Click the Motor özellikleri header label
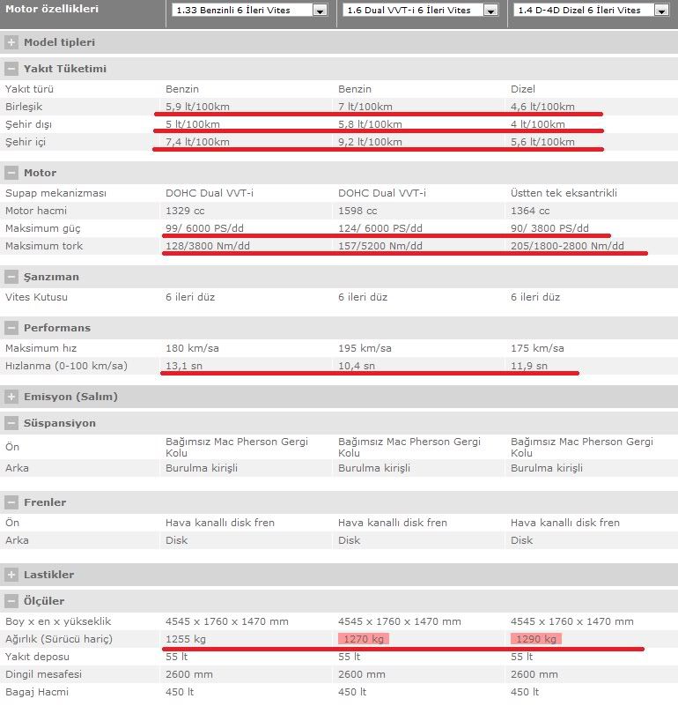 pyautogui.click(x=52, y=10)
